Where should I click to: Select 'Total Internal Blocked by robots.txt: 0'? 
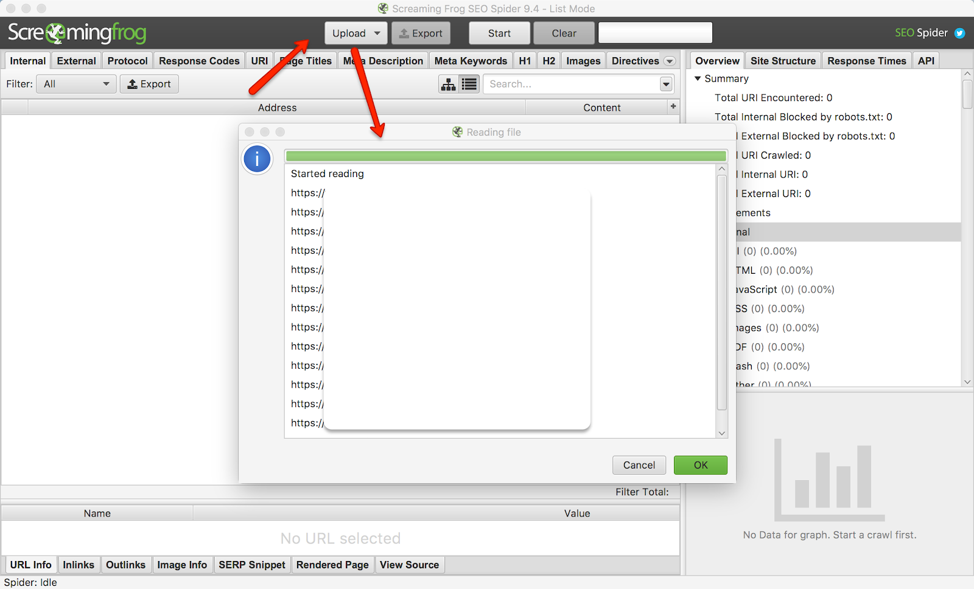click(x=803, y=117)
